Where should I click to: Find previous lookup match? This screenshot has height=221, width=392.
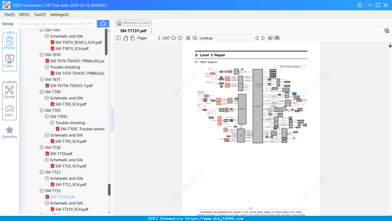[x=257, y=38]
